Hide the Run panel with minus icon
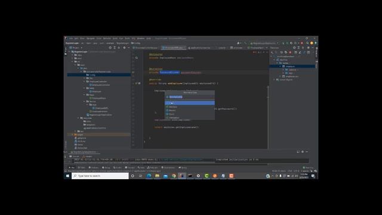This screenshot has height=215, width=382. click(x=307, y=152)
